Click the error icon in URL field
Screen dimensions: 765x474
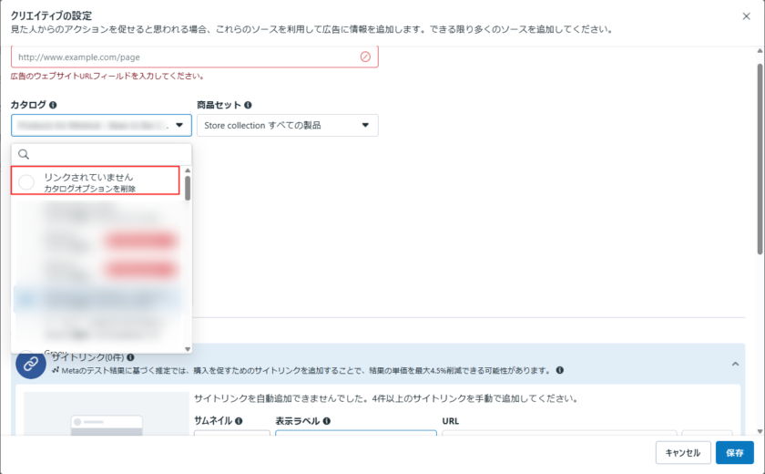tap(365, 57)
